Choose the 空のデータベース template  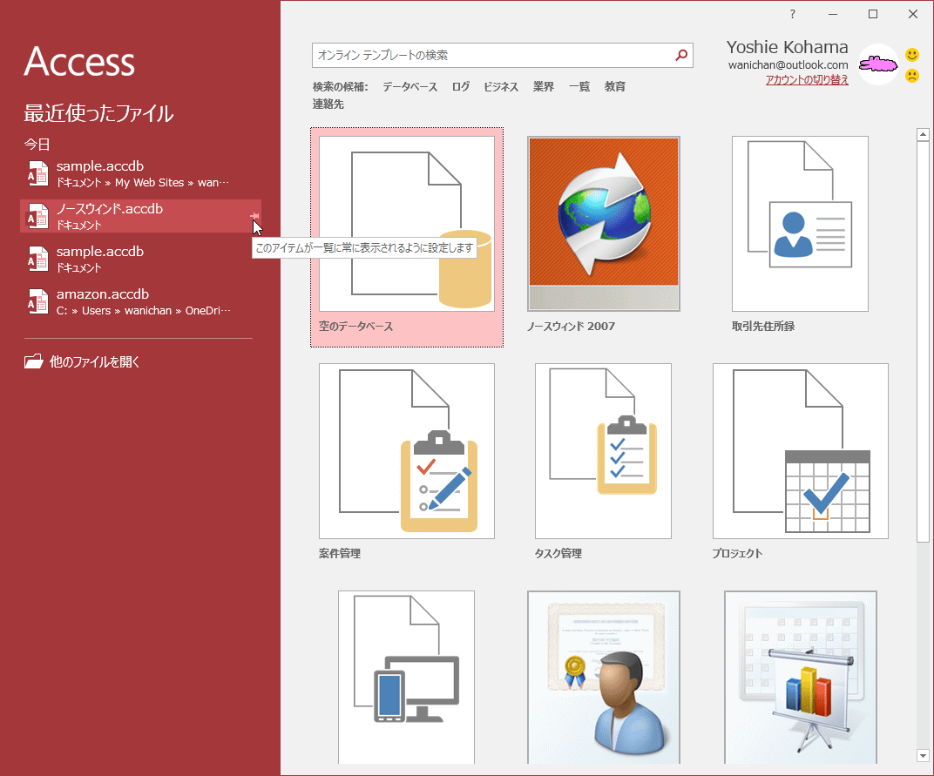coord(407,237)
